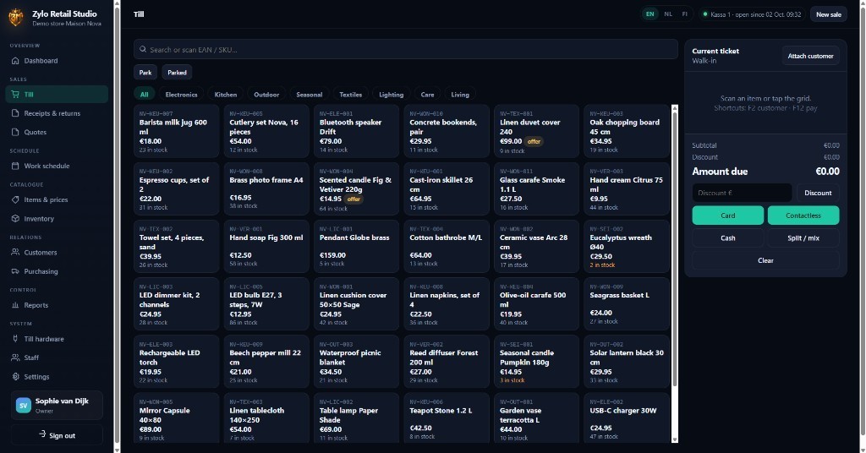The image size is (866, 453).
Task: Clear the current ticket
Action: (765, 260)
